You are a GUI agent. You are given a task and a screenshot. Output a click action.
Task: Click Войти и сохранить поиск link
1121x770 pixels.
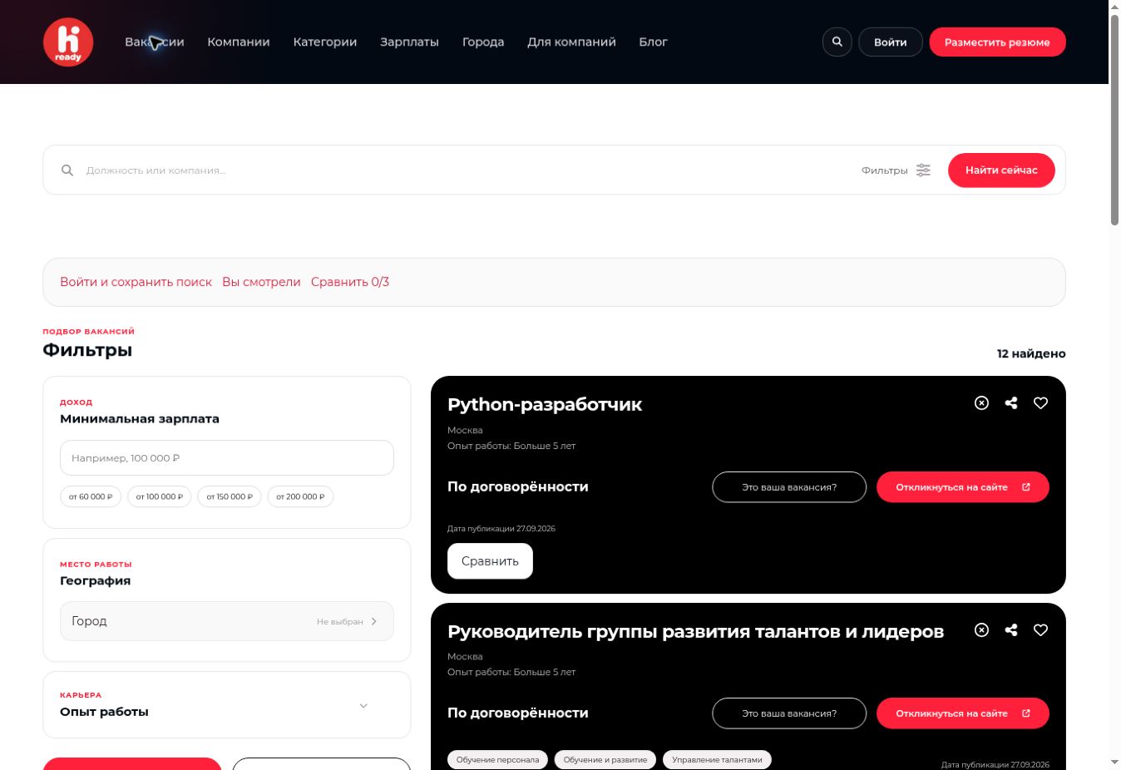[136, 282]
